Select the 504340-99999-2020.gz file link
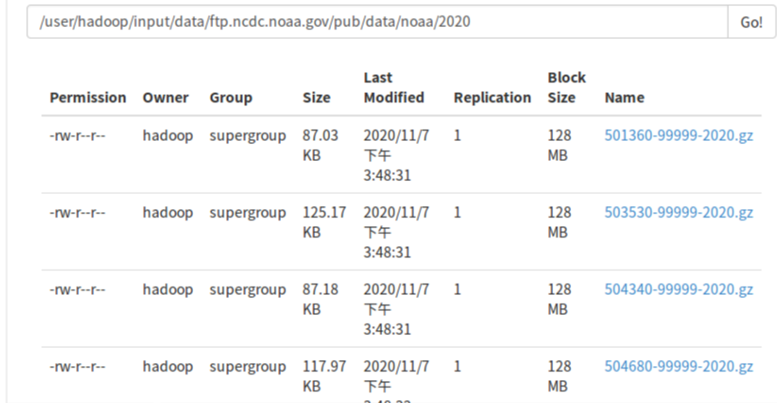The image size is (777, 403). [x=678, y=290]
